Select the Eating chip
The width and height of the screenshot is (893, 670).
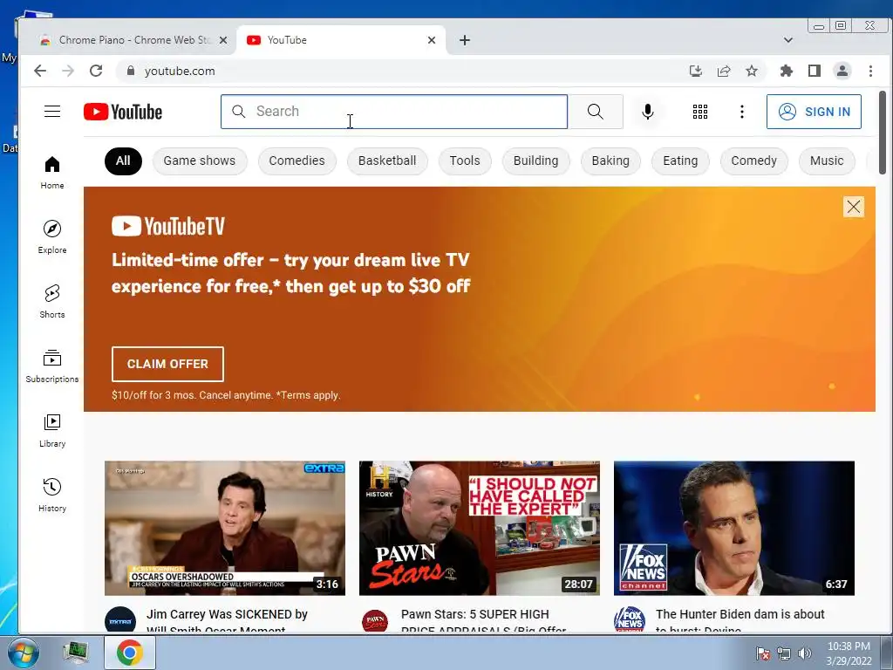(x=680, y=161)
